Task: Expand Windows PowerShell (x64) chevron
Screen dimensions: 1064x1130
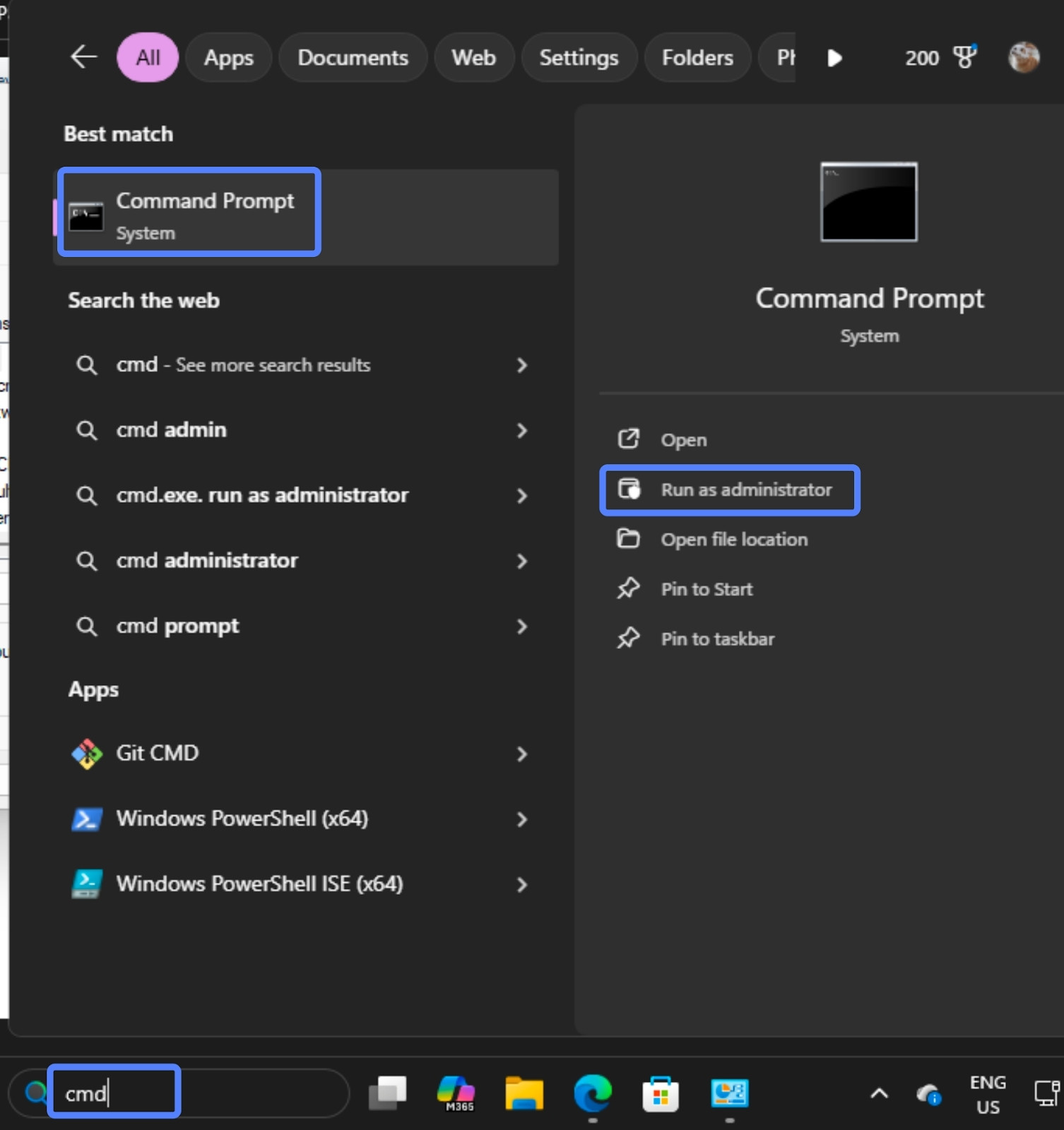Action: click(521, 819)
